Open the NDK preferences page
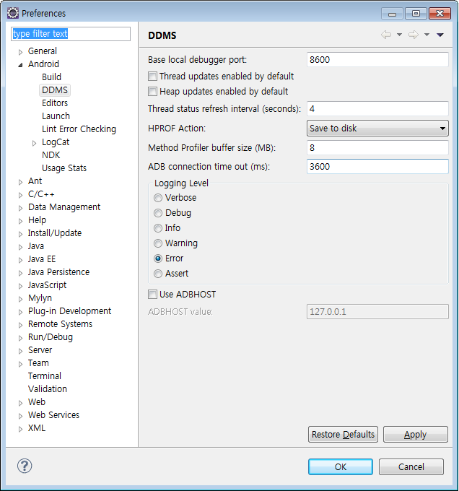This screenshot has width=459, height=491. point(51,155)
